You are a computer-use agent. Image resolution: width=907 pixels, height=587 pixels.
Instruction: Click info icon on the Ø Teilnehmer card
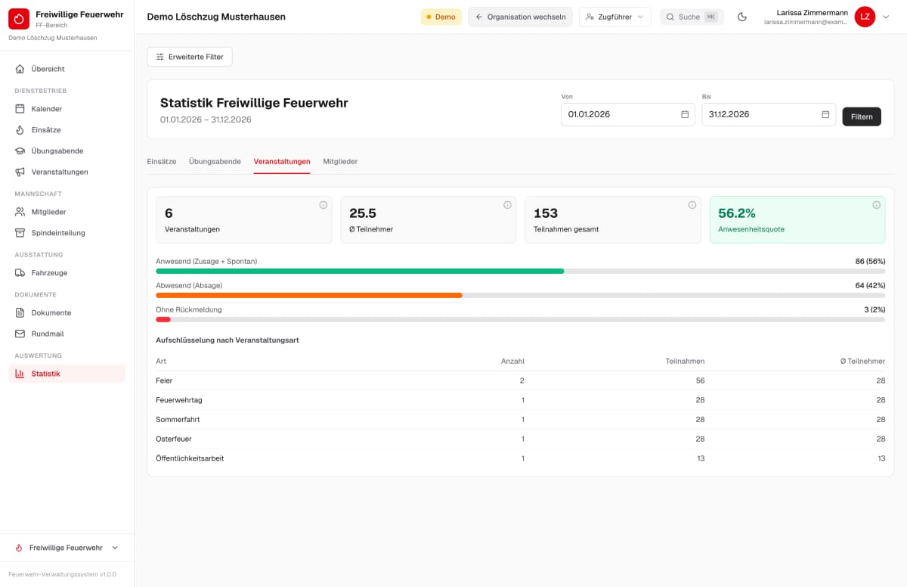(x=507, y=205)
